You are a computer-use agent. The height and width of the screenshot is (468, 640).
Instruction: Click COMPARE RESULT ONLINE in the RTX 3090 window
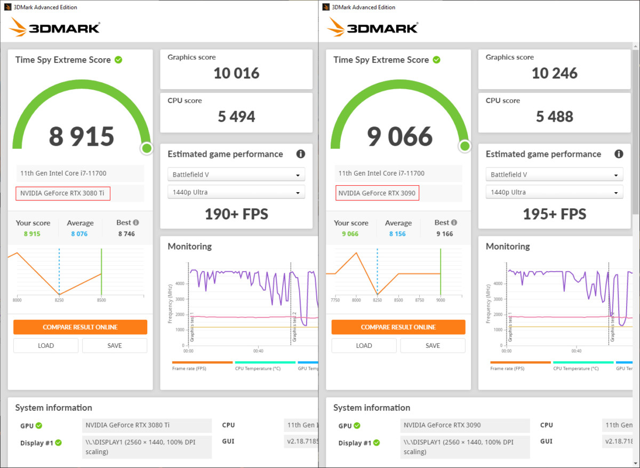coord(398,327)
